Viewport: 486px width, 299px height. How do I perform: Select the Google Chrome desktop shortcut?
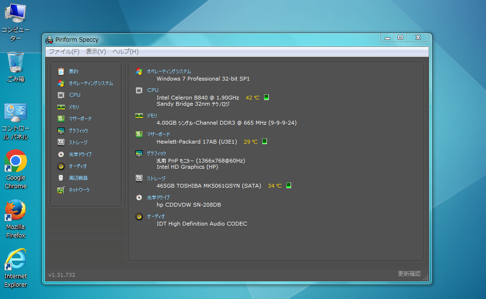(16, 170)
